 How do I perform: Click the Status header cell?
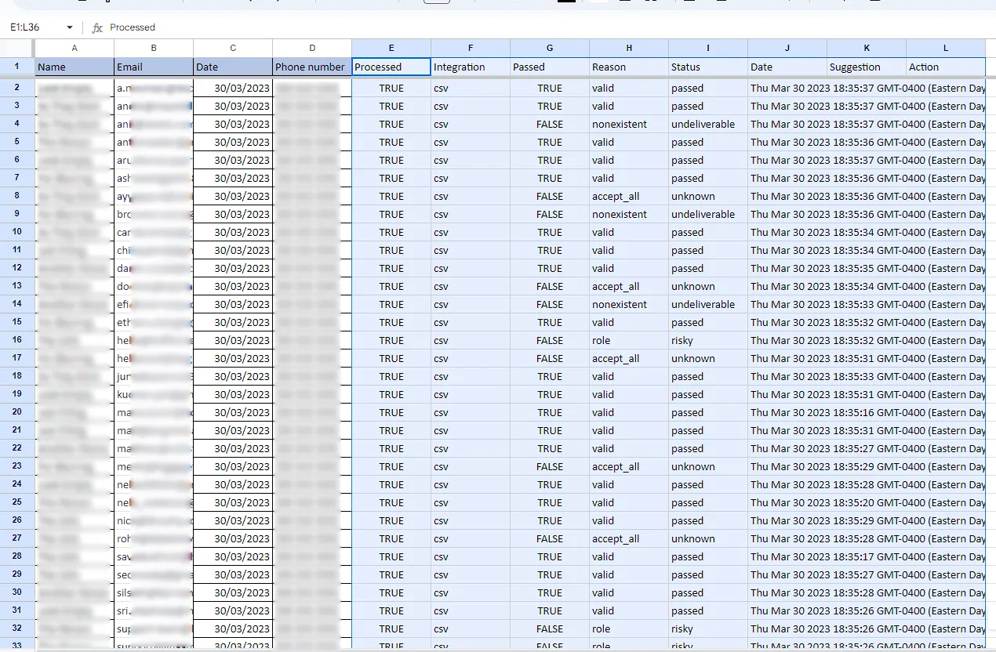[708, 67]
